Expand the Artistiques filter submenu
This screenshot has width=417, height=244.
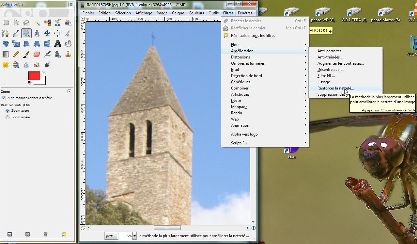click(x=265, y=94)
